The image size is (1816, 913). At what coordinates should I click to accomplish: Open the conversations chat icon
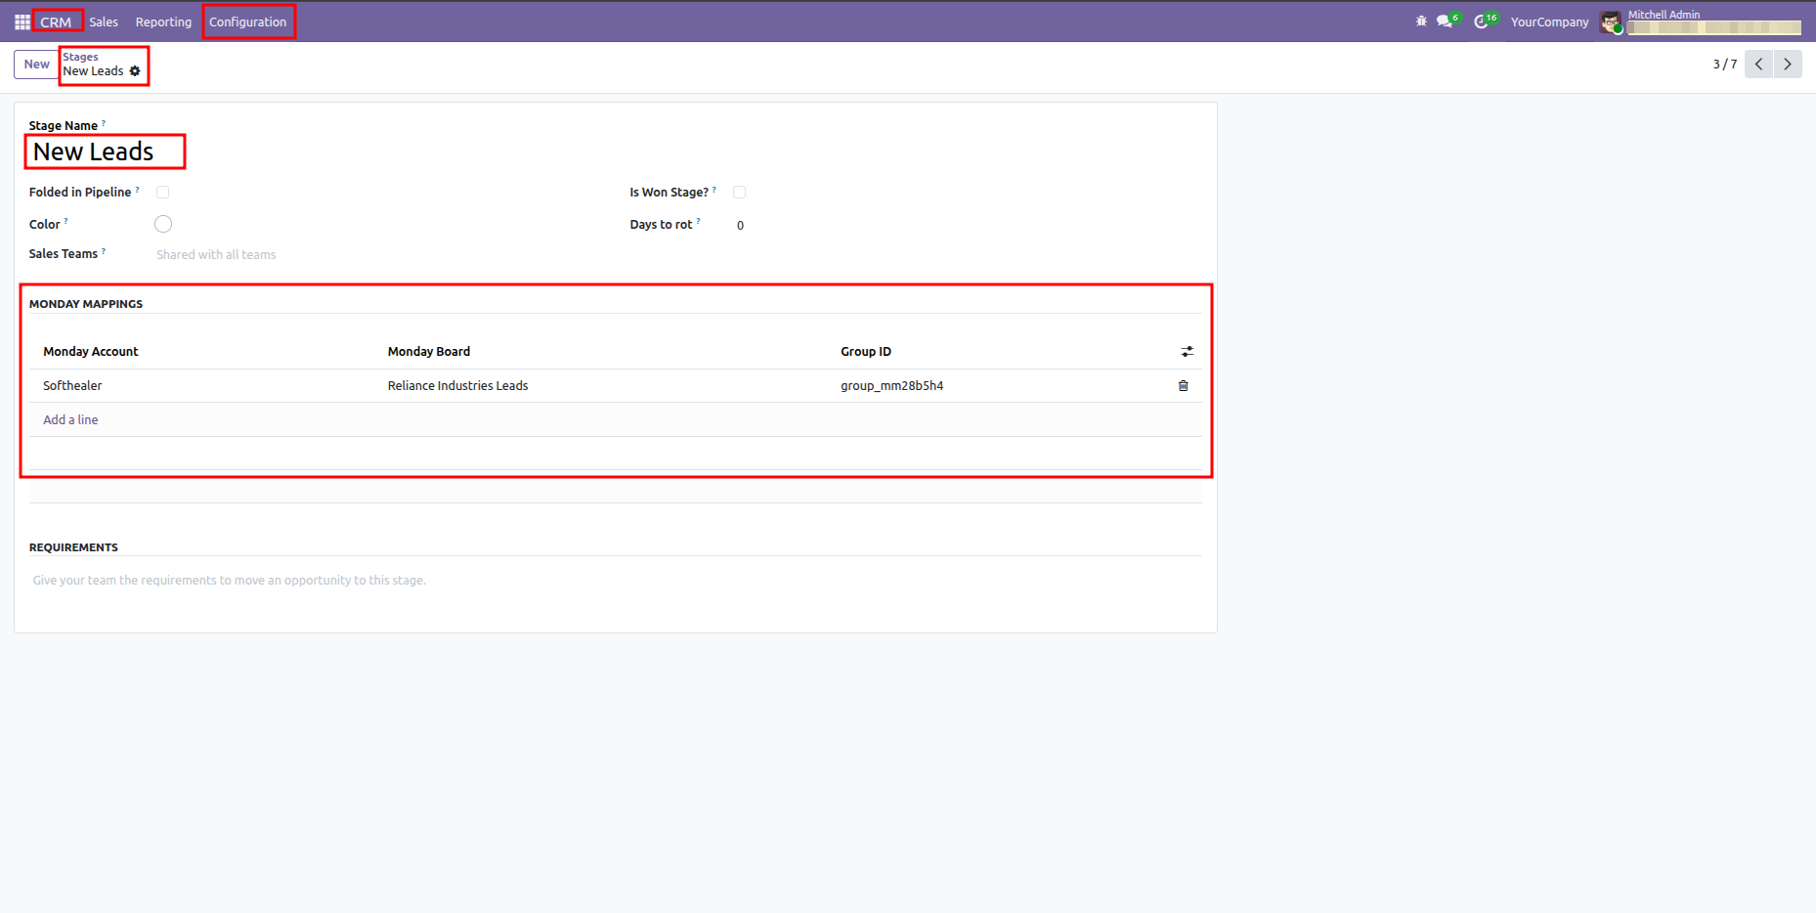tap(1446, 22)
